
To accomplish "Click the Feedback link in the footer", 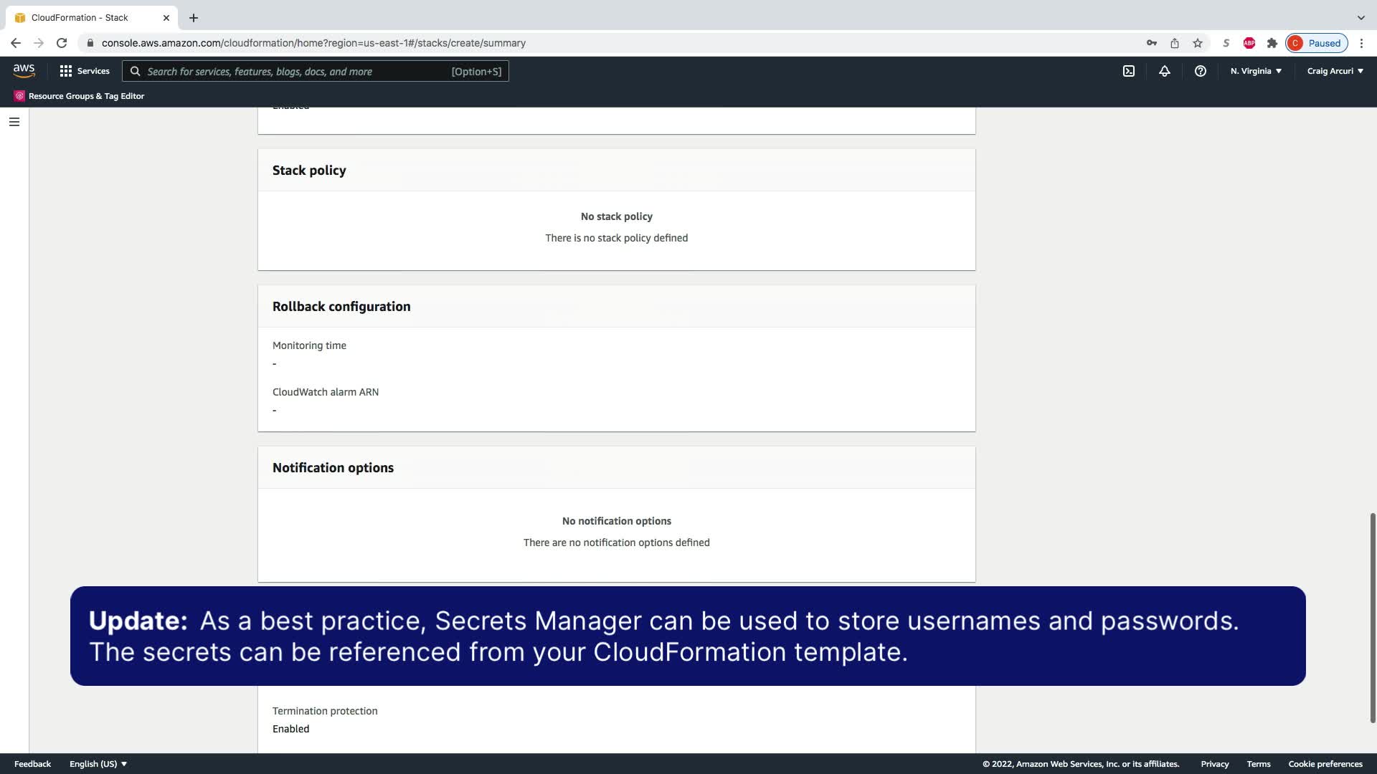I will [32, 764].
